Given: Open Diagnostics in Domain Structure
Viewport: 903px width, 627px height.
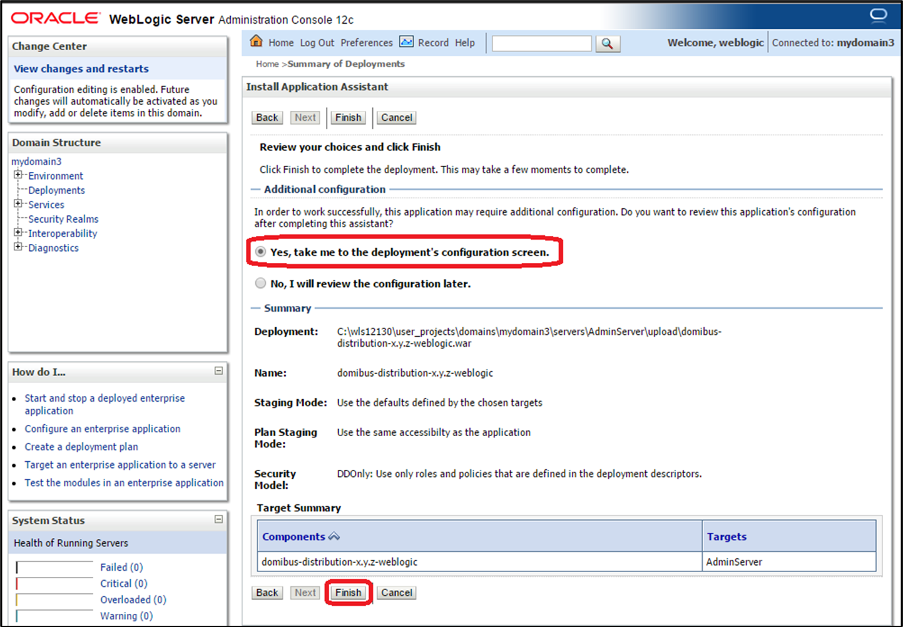Looking at the screenshot, I should click(x=53, y=248).
